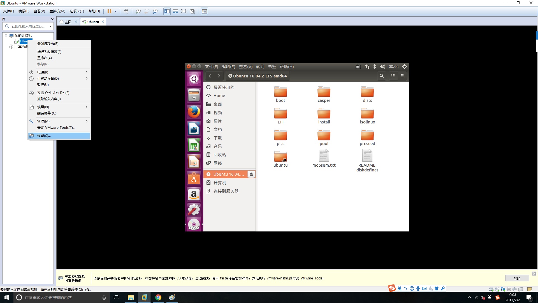Expand the 我的计算机 tree item
538x303 pixels.
(x=6, y=35)
